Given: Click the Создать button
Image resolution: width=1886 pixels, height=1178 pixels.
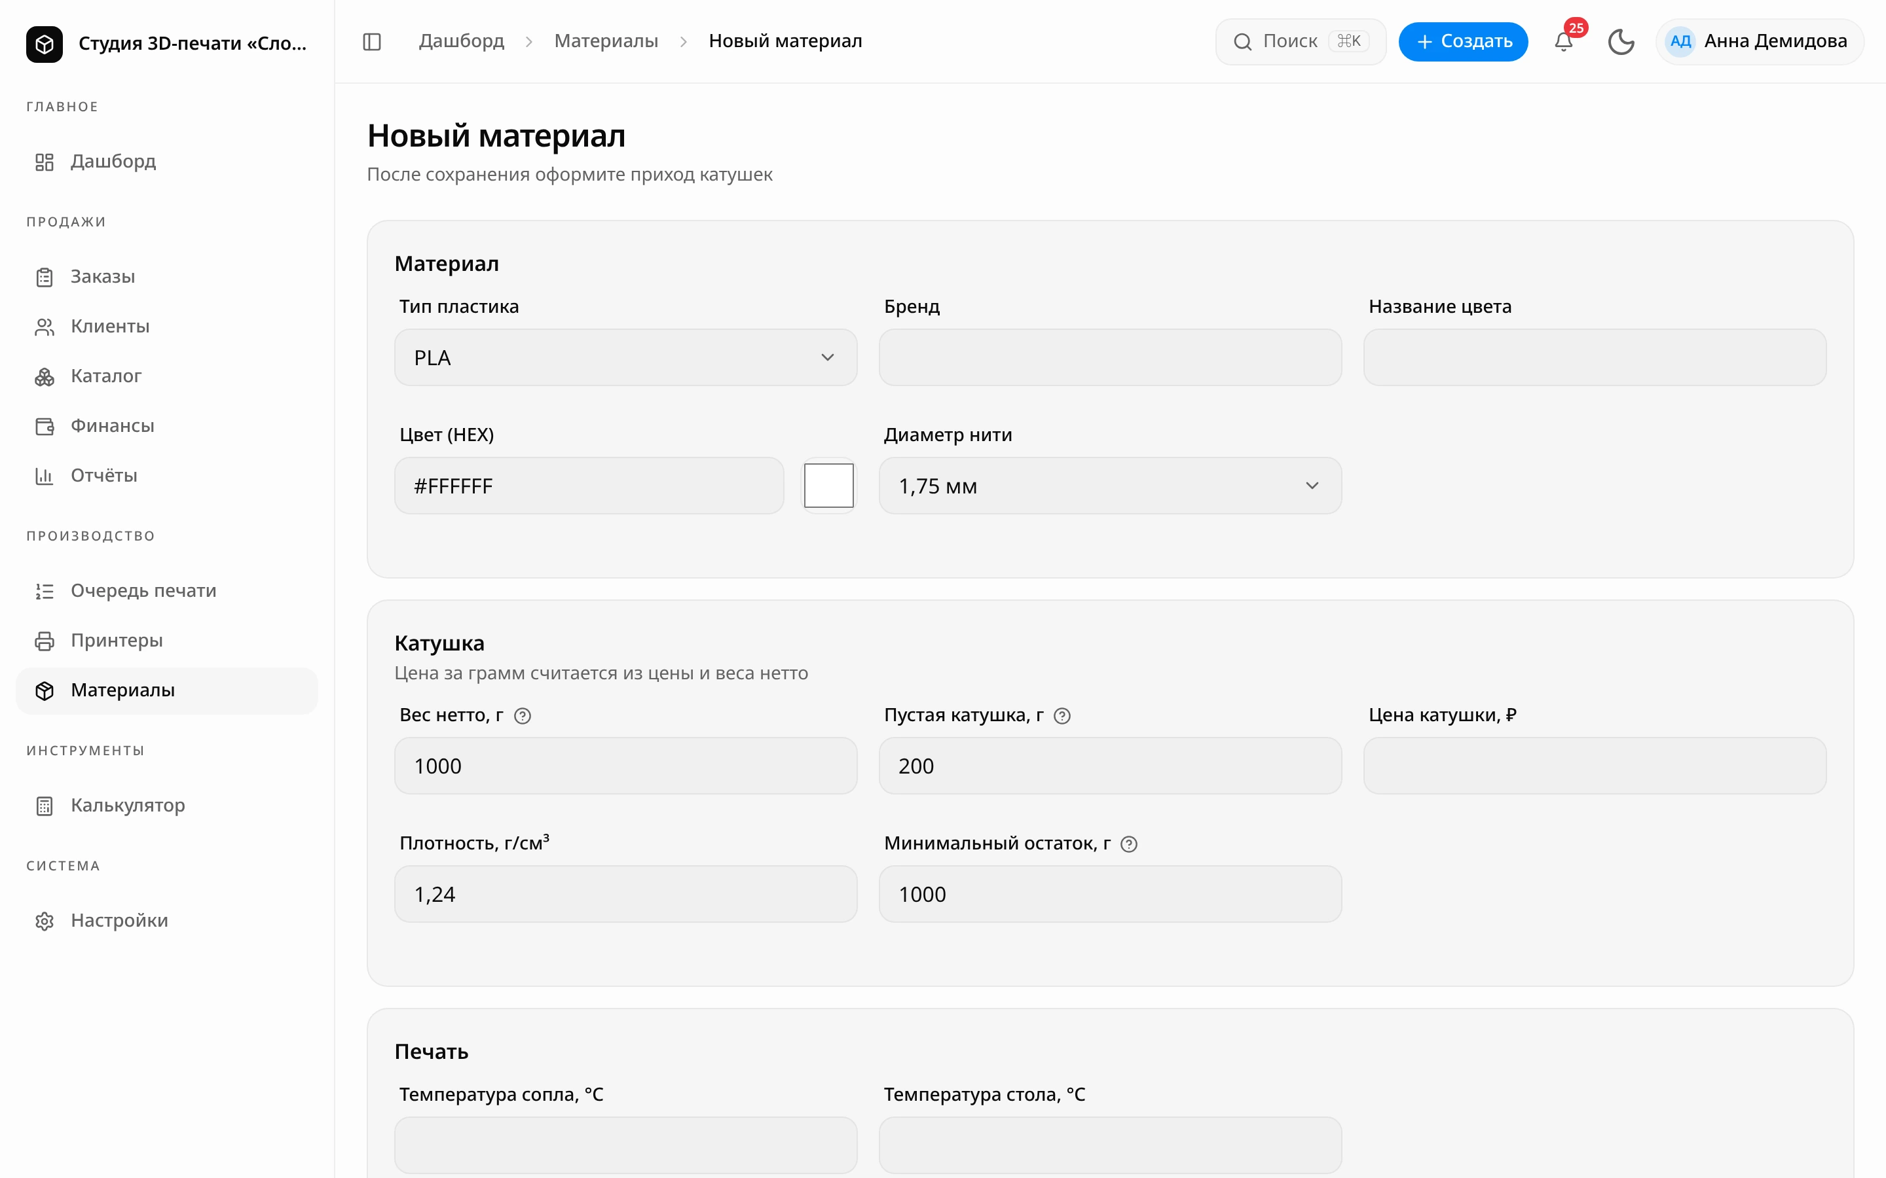Looking at the screenshot, I should coord(1463,41).
